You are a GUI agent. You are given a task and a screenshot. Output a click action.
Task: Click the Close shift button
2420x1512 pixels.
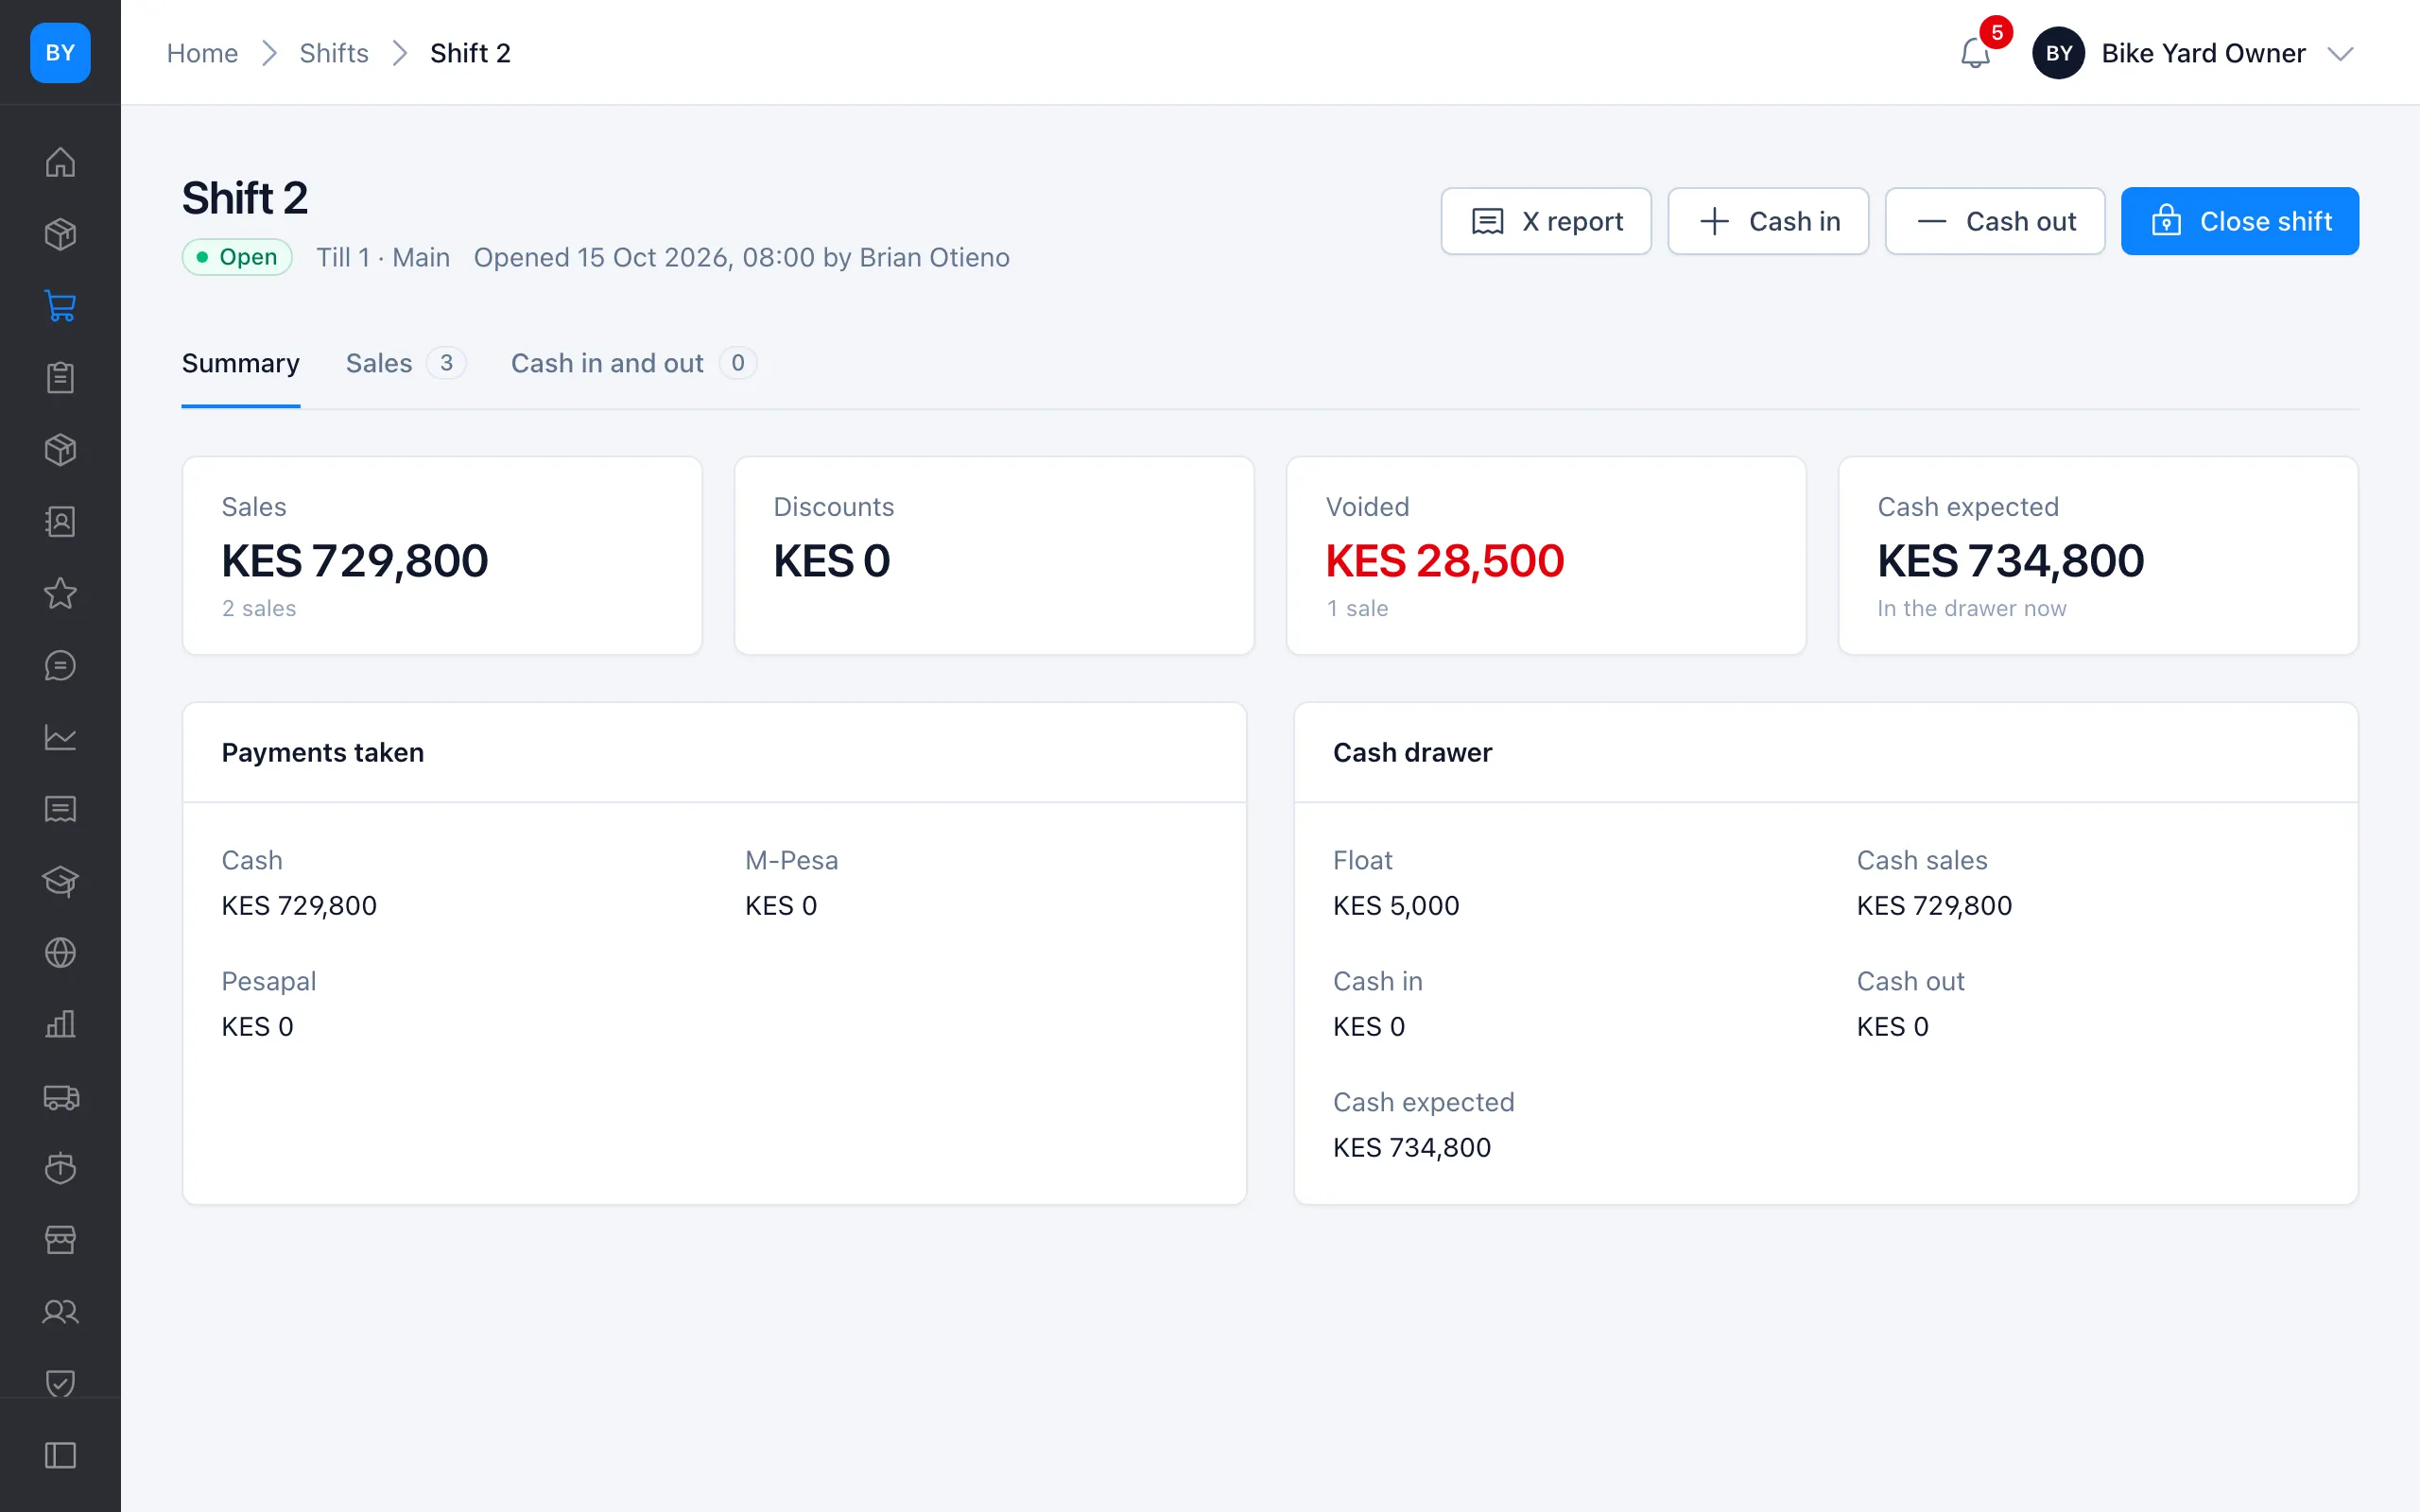2240,221
